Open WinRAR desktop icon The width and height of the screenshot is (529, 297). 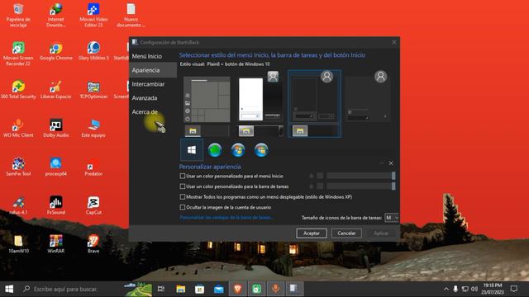click(56, 244)
